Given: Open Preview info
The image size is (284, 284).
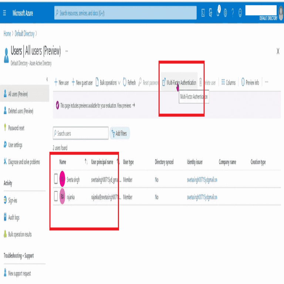Looking at the screenshot, I should tap(250, 82).
